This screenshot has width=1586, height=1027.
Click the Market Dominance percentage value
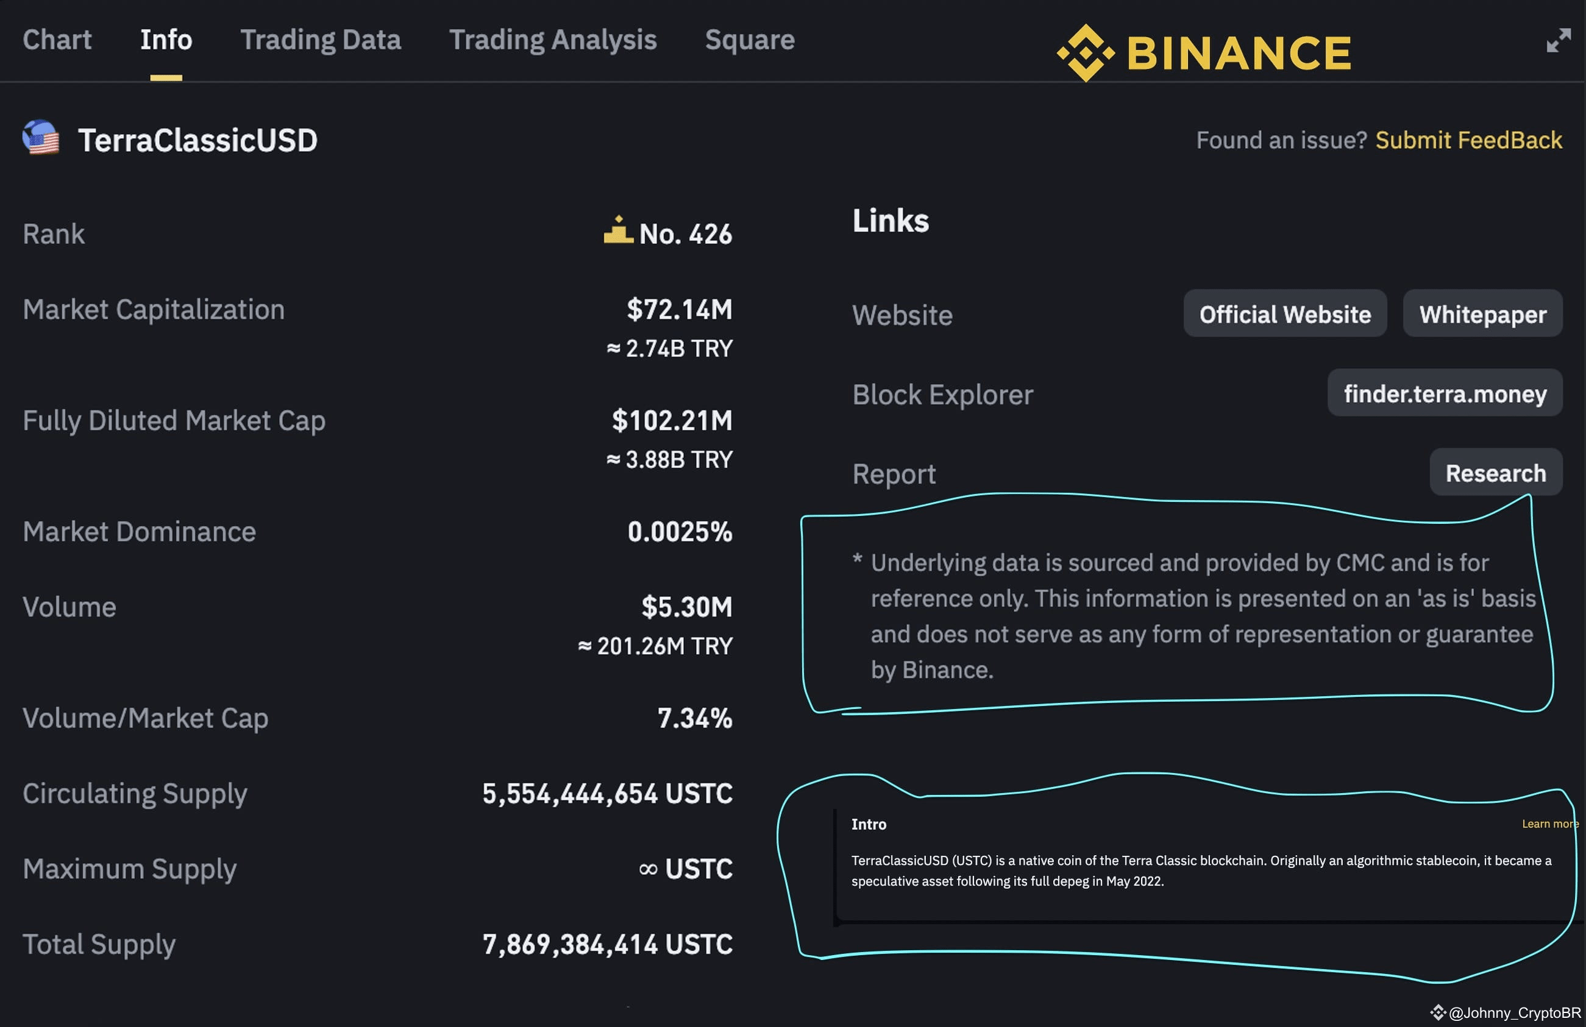[x=680, y=532]
